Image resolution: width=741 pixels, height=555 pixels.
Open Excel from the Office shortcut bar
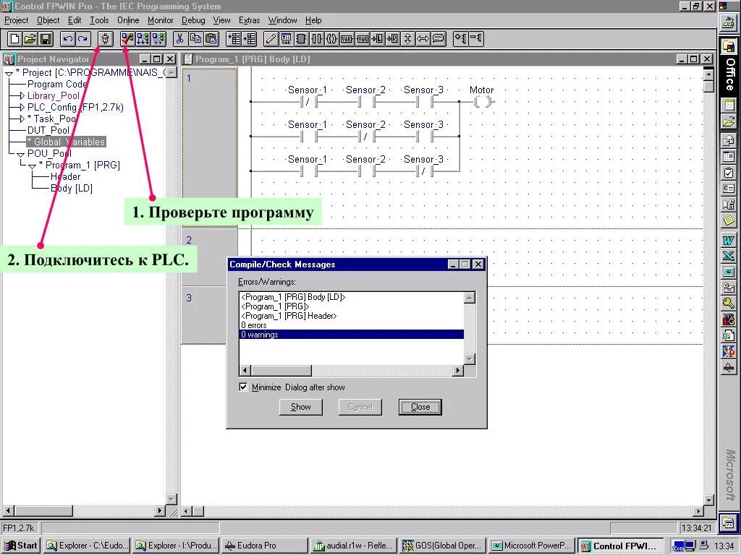tap(729, 256)
